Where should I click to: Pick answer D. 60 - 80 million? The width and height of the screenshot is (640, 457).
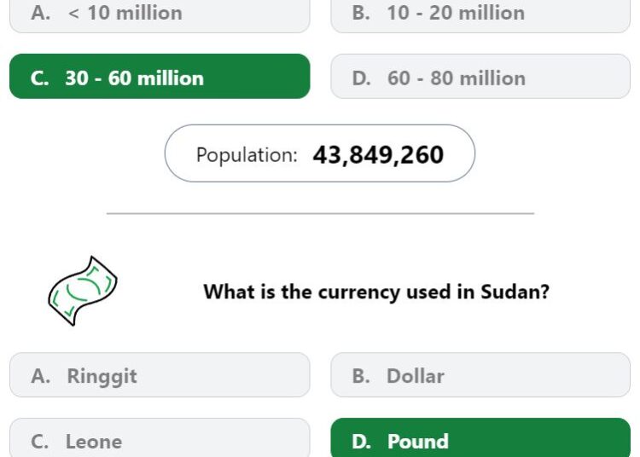tap(480, 76)
